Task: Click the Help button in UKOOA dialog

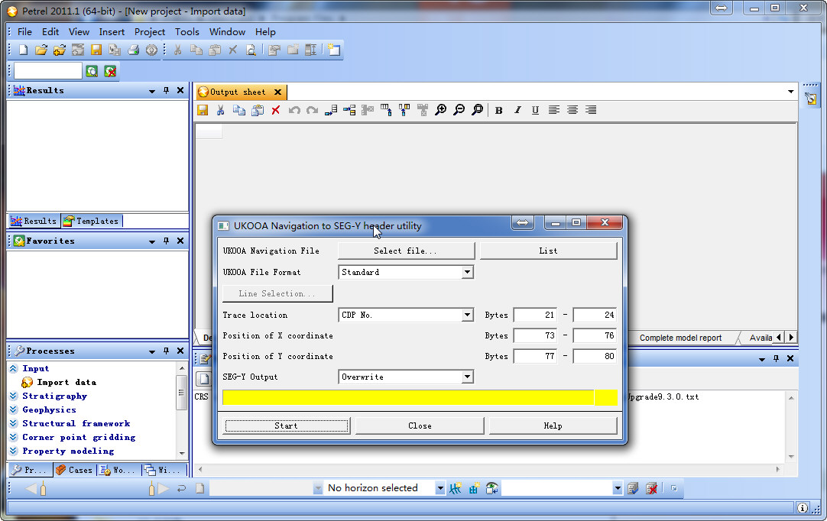Action: tap(553, 426)
